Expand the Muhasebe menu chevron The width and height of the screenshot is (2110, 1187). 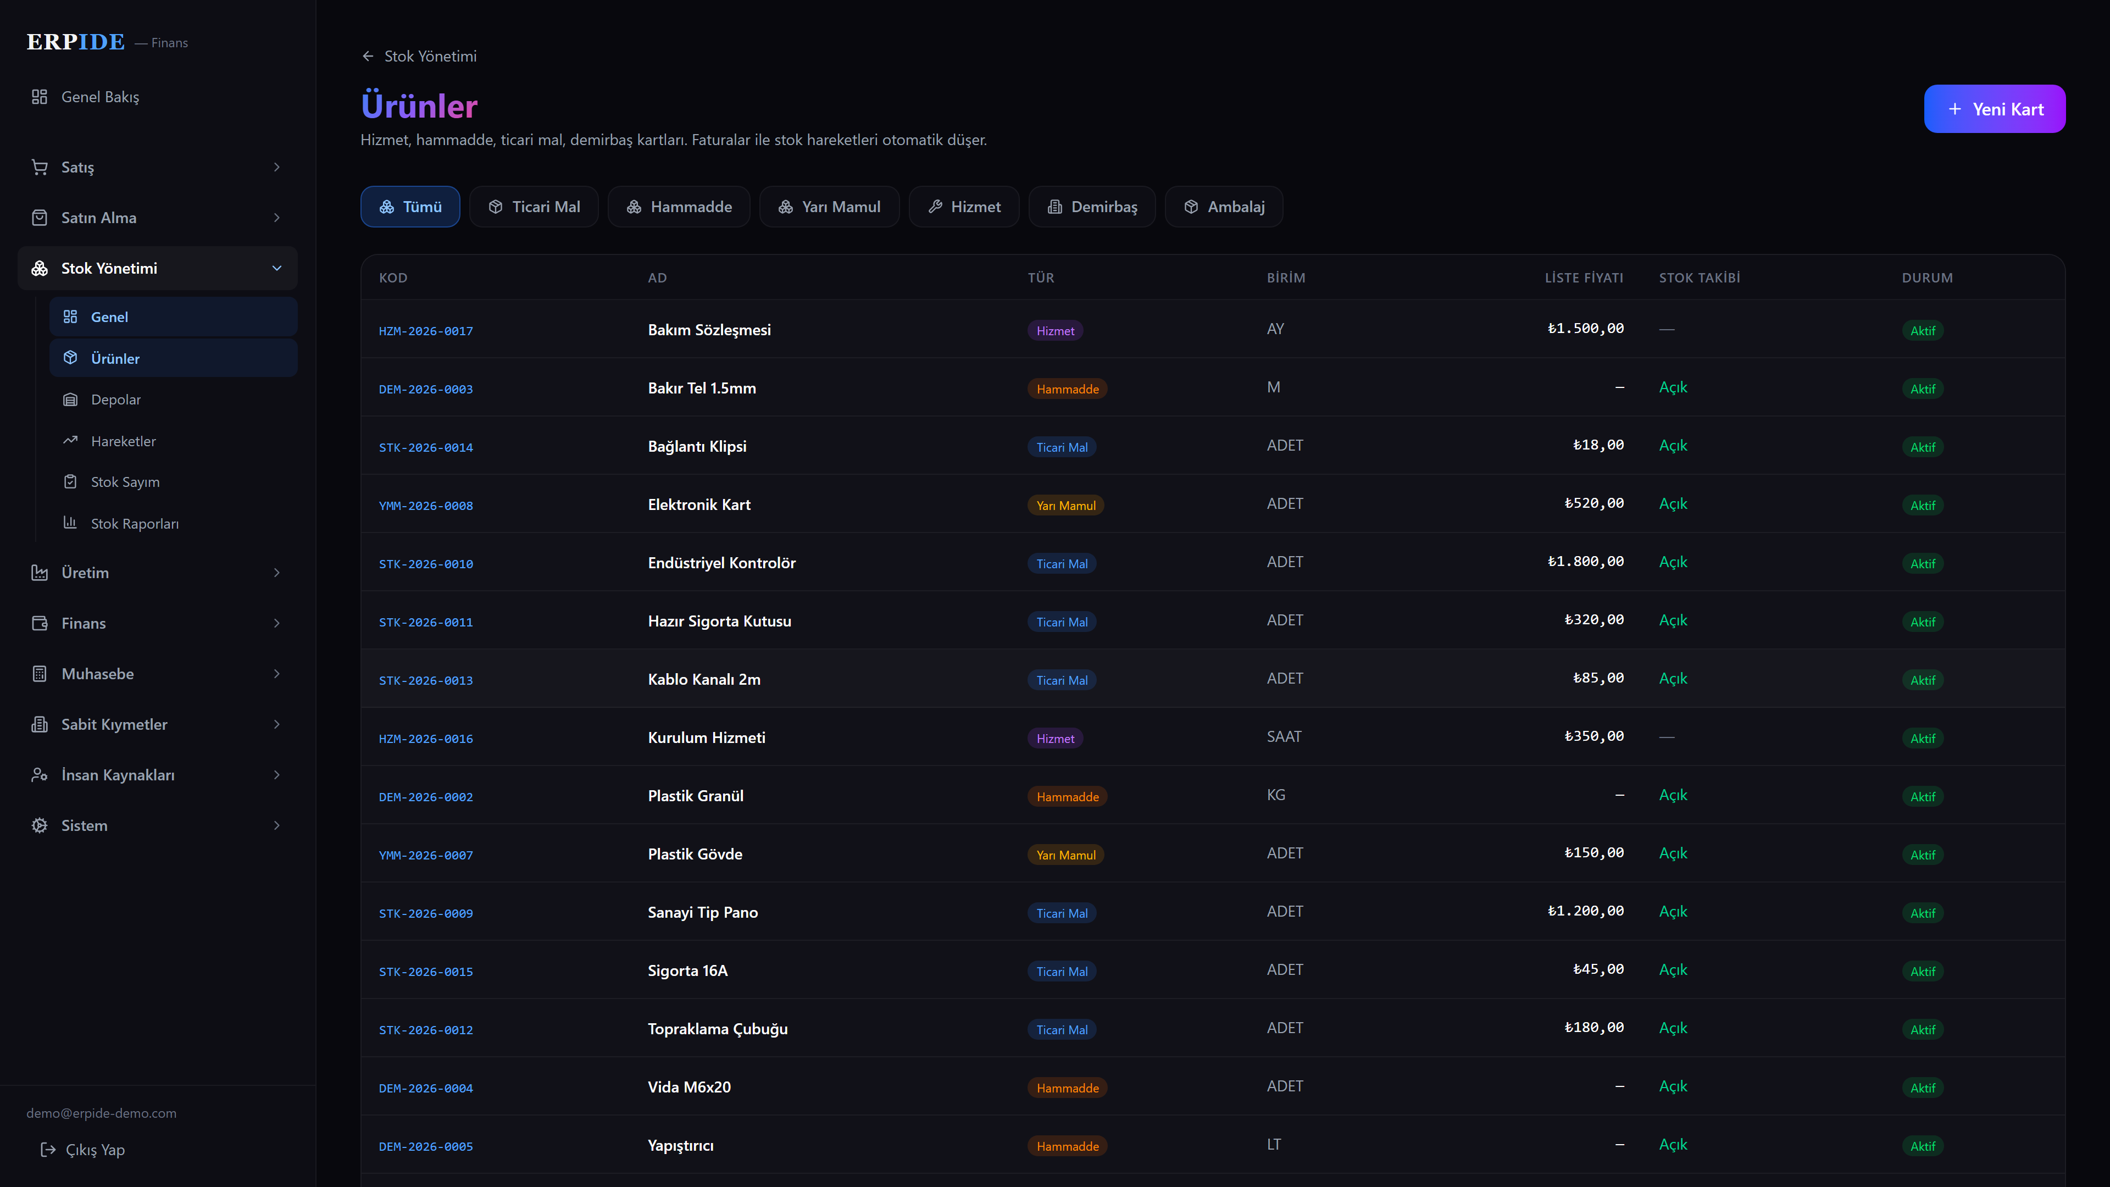pyautogui.click(x=277, y=674)
